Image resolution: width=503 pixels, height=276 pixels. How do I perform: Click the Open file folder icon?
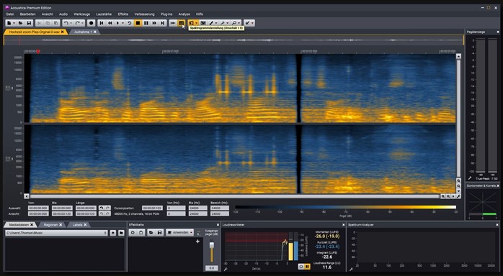point(20,23)
